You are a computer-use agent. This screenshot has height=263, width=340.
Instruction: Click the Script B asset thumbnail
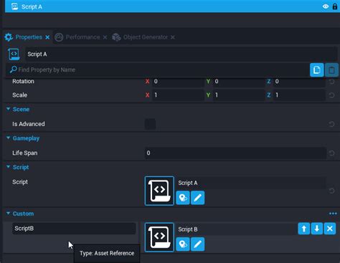pyautogui.click(x=159, y=237)
